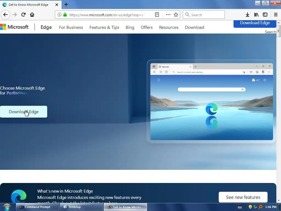Bookmark this page with the star
This screenshot has height=211, width=281.
pyautogui.click(x=176, y=15)
